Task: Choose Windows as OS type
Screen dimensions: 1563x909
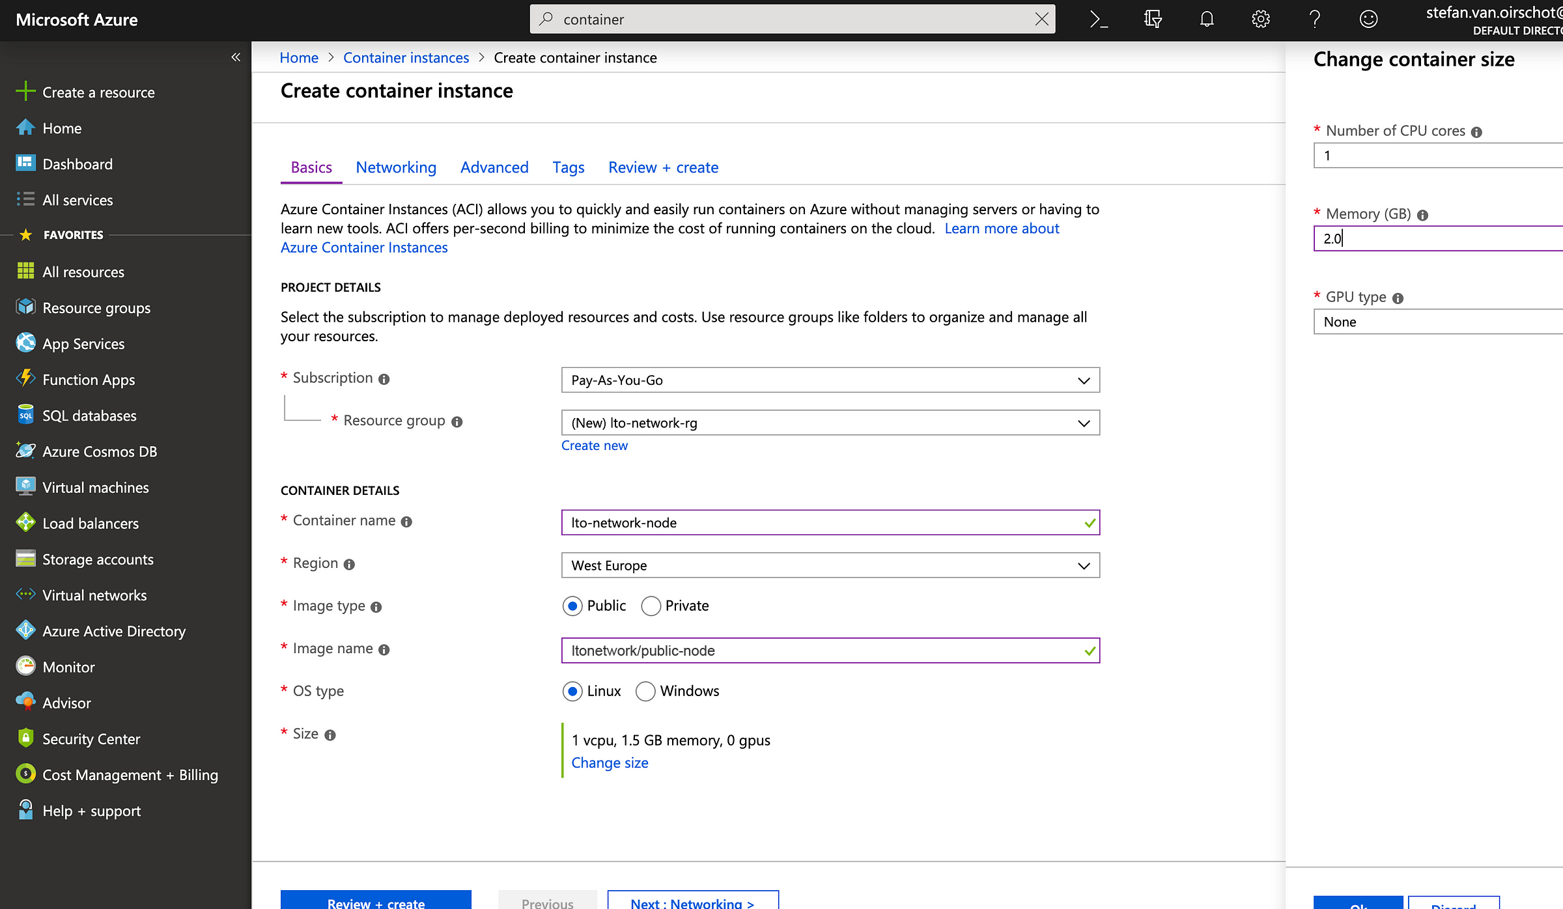Action: pos(645,692)
